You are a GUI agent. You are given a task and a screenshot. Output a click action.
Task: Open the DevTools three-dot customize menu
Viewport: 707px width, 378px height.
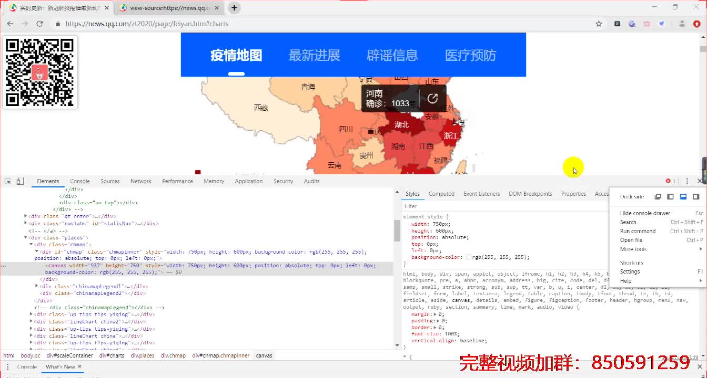point(687,181)
